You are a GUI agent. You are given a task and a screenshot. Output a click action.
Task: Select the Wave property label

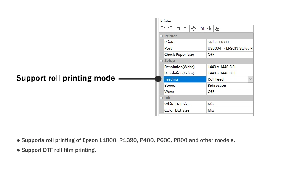[x=185, y=91]
